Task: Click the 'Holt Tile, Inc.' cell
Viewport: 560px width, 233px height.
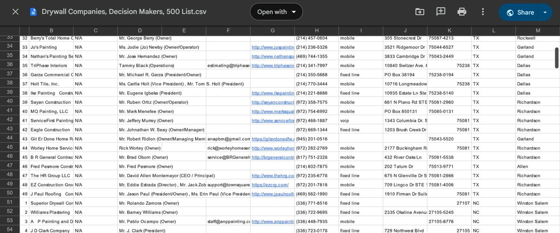Action: [51, 84]
